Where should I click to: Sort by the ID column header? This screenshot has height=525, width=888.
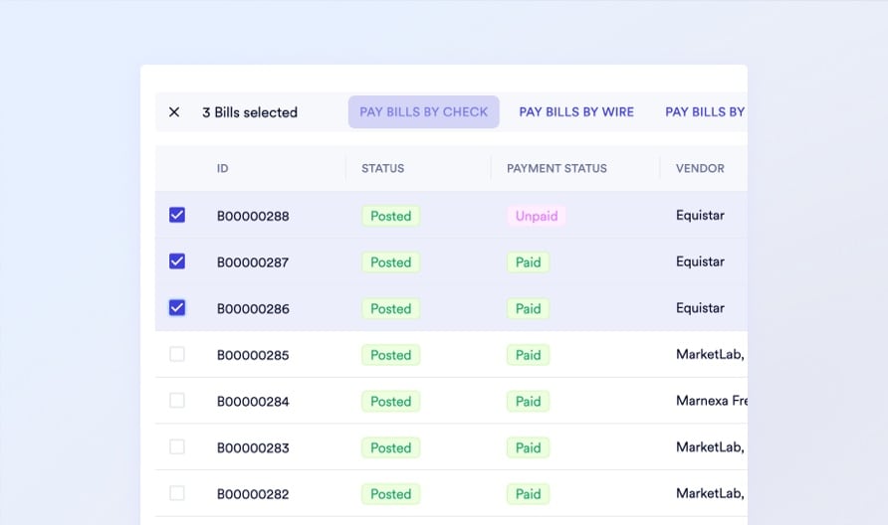tap(223, 169)
